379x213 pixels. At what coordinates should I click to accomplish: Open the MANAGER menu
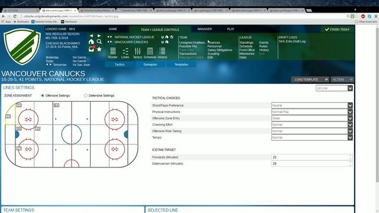click(x=205, y=29)
